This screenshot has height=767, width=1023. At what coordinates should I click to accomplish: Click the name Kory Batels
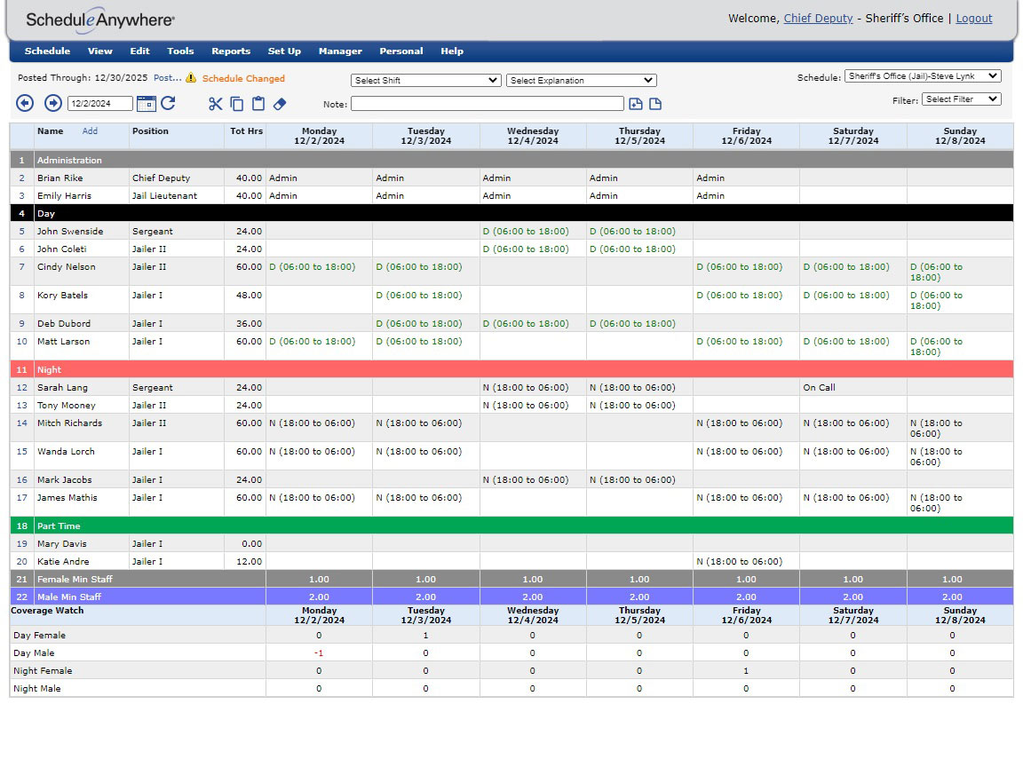coord(62,296)
